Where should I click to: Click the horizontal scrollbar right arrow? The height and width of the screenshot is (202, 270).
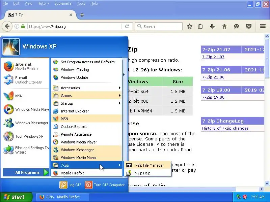coord(261,189)
